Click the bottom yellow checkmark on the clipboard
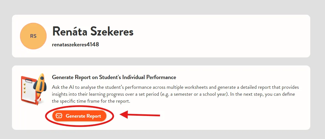The height and width of the screenshot is (139, 325). pos(25,92)
